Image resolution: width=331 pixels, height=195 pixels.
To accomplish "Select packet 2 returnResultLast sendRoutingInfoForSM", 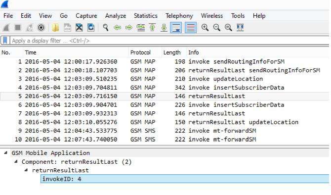I will coord(165,70).
